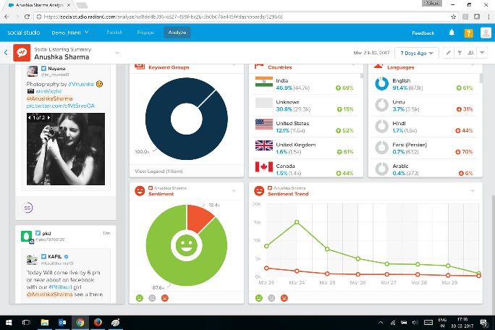Click the share users icon

[470, 53]
